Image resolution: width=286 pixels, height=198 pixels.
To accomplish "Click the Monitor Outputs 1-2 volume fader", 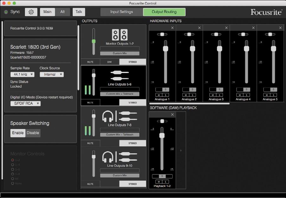I will click(93, 41).
